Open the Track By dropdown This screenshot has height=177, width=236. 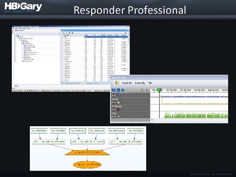[x=127, y=83]
